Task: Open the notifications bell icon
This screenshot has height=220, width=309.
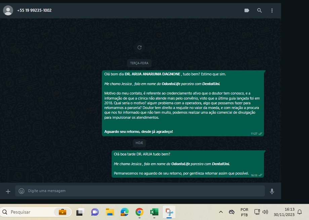Action: click(x=300, y=212)
